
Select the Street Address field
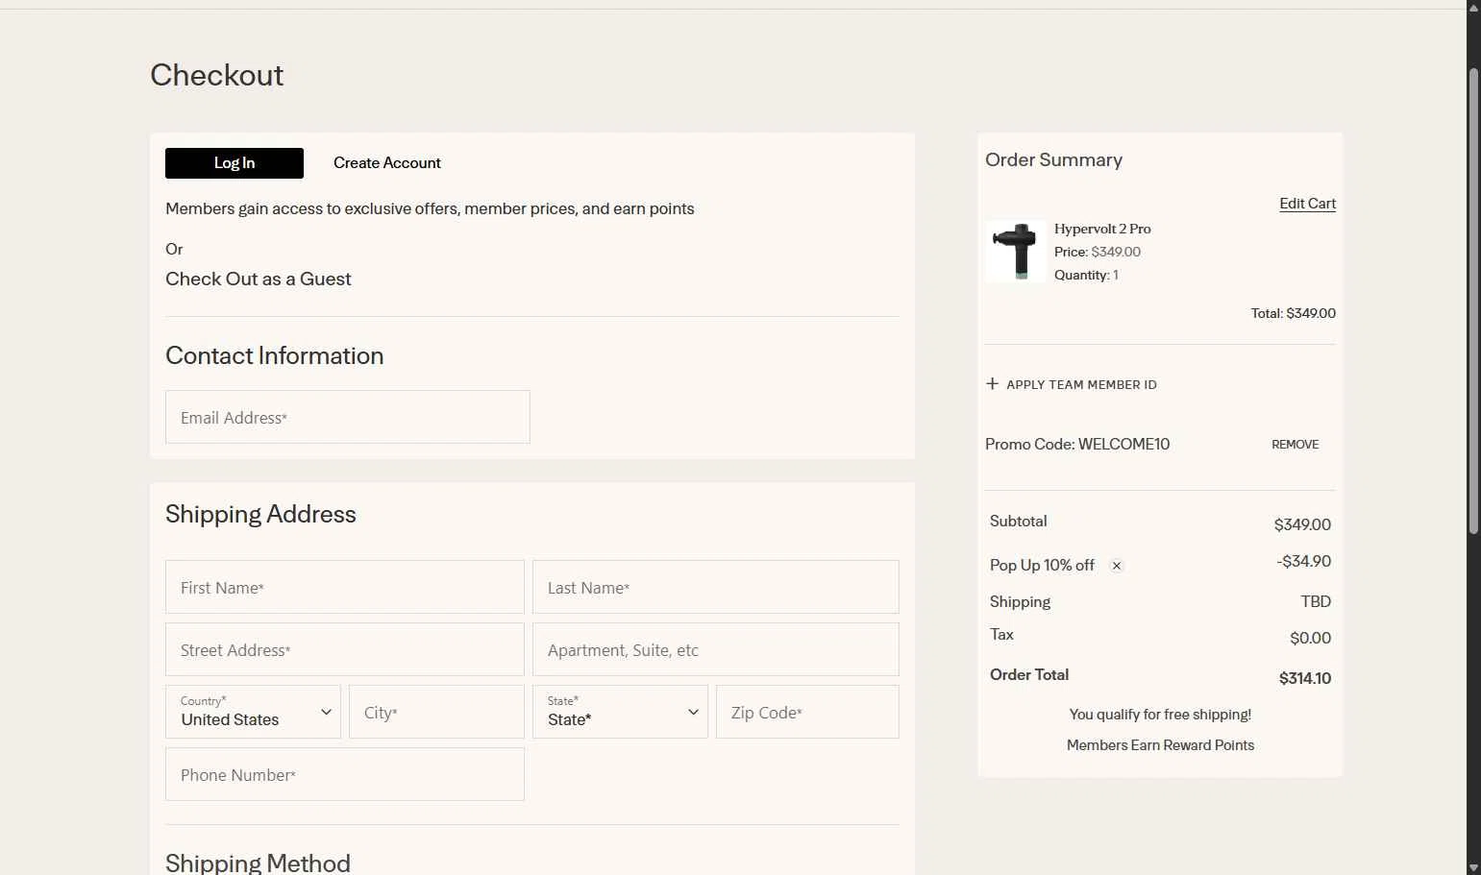coord(345,649)
